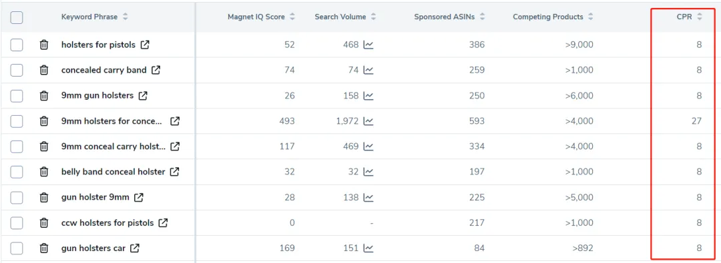Show search volume trend chart for '9mm gun holsters'
Screen dimensions: 721x263
[x=369, y=96]
